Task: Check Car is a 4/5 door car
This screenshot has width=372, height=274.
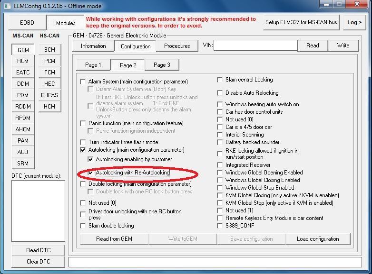Action: (x=220, y=127)
